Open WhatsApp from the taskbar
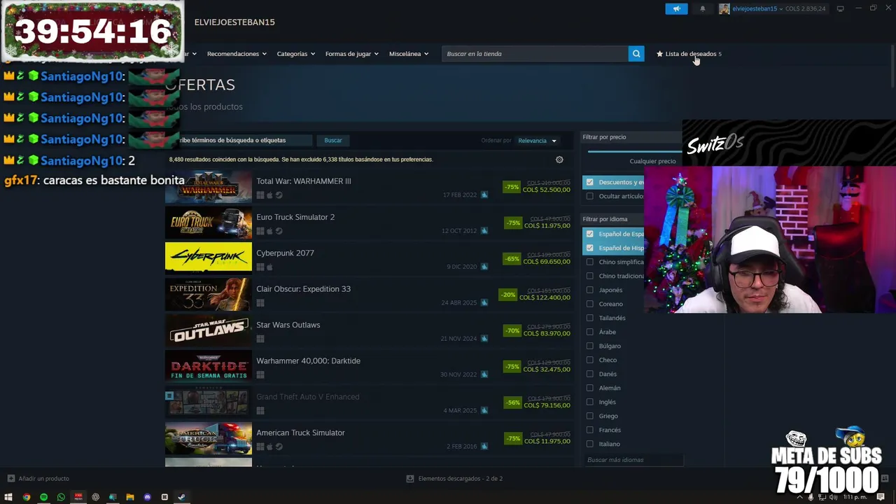Viewport: 896px width, 504px height. point(61,497)
